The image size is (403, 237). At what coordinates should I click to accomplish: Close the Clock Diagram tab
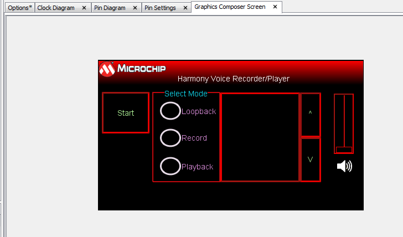click(x=84, y=8)
